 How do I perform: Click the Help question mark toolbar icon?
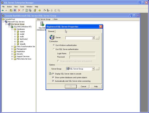pyautogui.click(x=35, y=10)
